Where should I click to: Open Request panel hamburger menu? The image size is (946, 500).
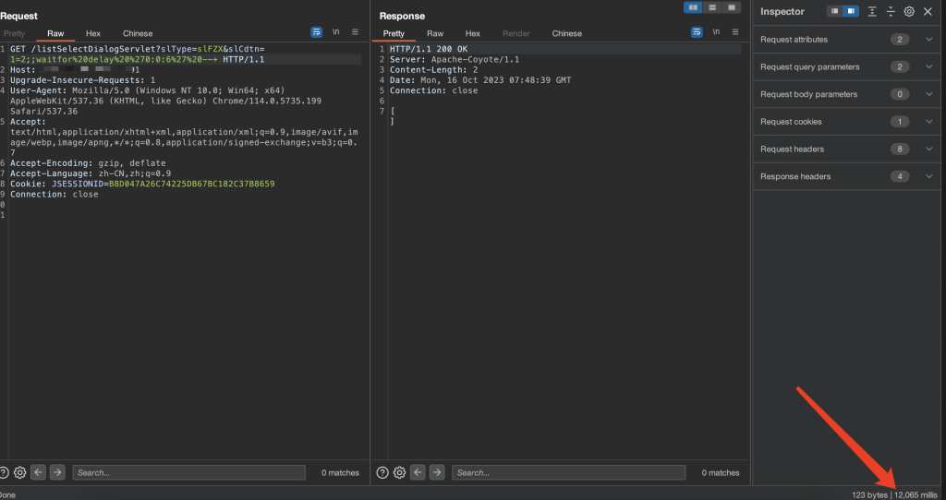[355, 32]
